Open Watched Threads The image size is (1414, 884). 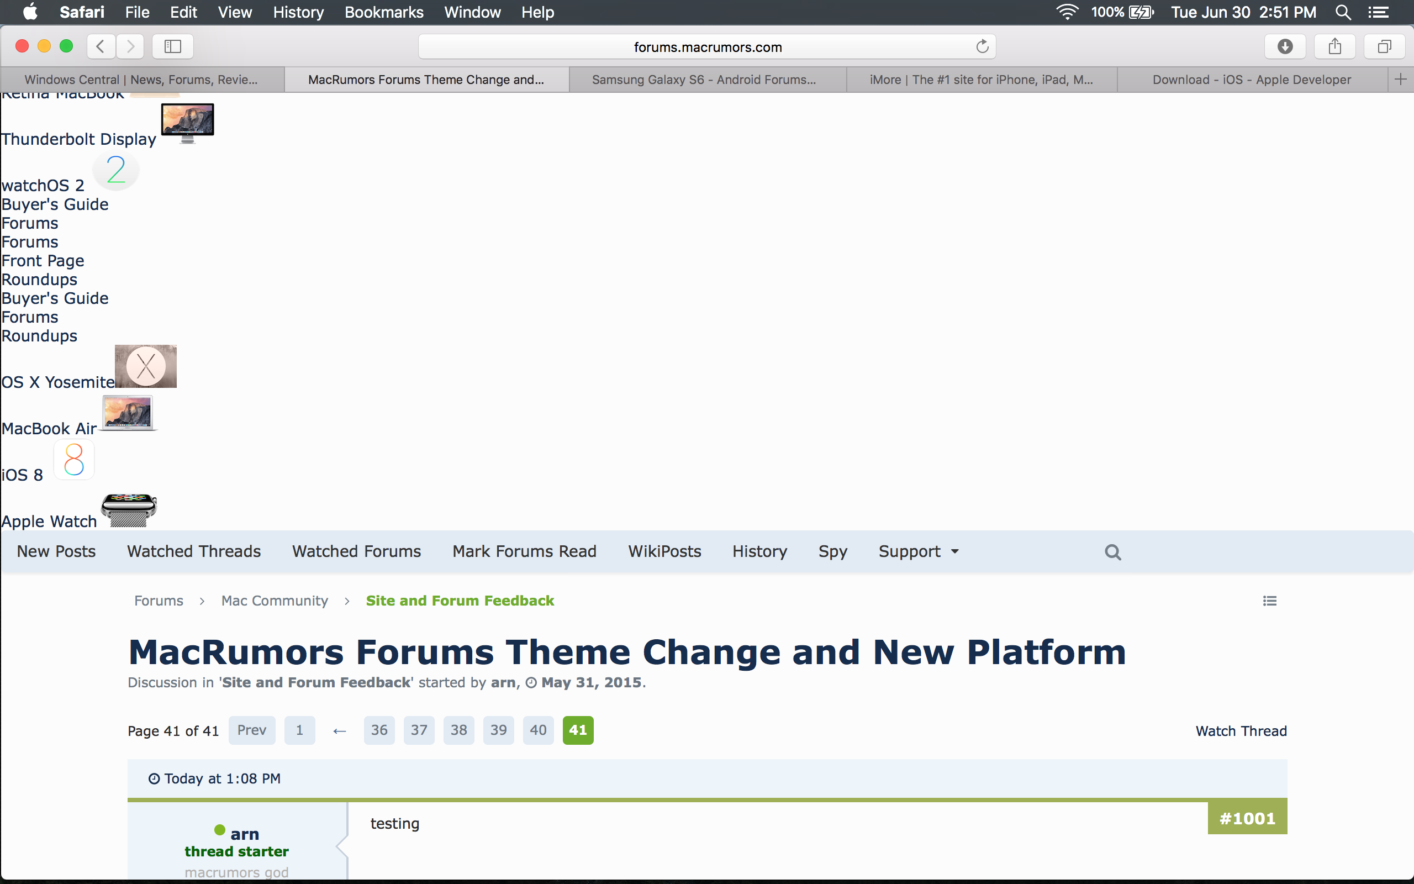coord(194,551)
